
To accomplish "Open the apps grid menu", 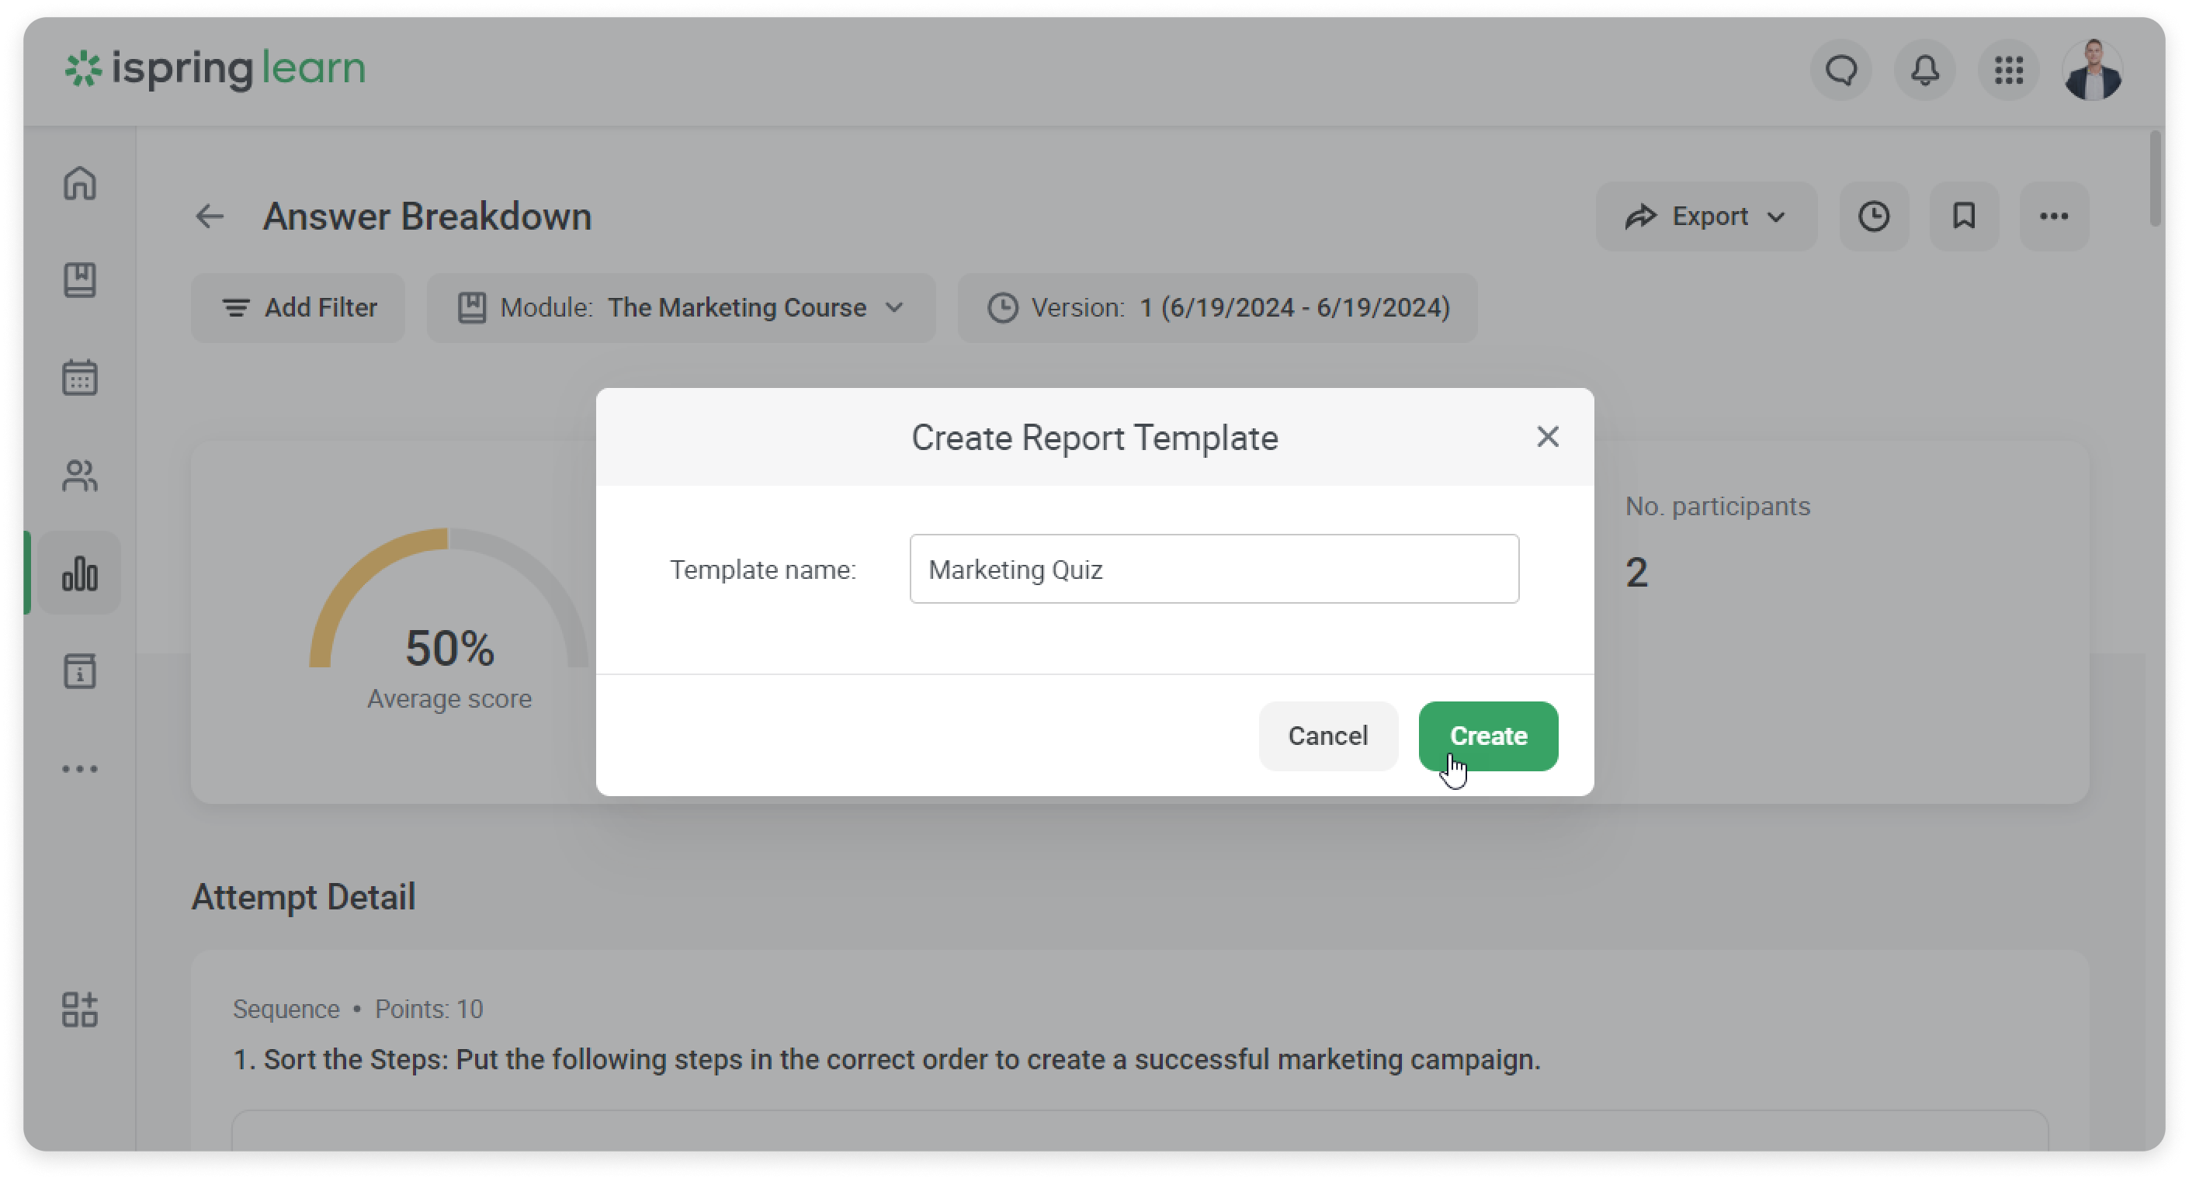I will click(2009, 70).
